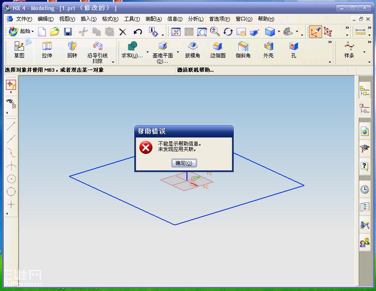The image size is (376, 291).
Task: Expand the 沿导引线扫掠 toolbar options arrow
Action: (x=113, y=62)
